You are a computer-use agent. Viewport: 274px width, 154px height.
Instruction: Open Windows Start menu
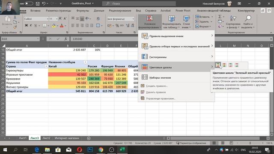click(x=5, y=150)
